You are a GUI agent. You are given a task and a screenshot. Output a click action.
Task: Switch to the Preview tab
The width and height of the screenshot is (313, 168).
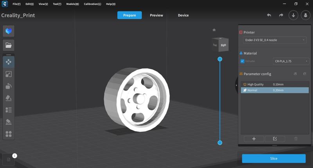pos(156,15)
